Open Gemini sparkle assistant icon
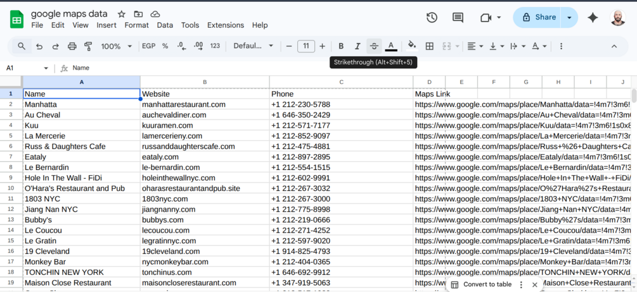Image resolution: width=637 pixels, height=292 pixels. pyautogui.click(x=593, y=18)
